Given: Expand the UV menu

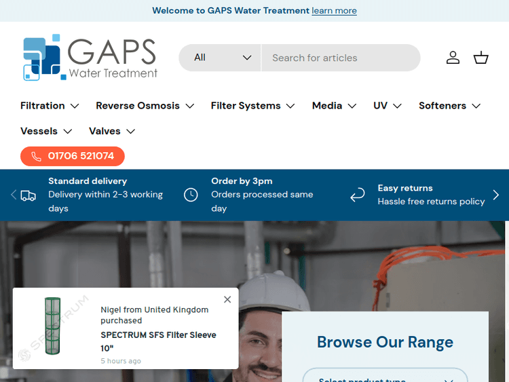Looking at the screenshot, I should (x=388, y=106).
